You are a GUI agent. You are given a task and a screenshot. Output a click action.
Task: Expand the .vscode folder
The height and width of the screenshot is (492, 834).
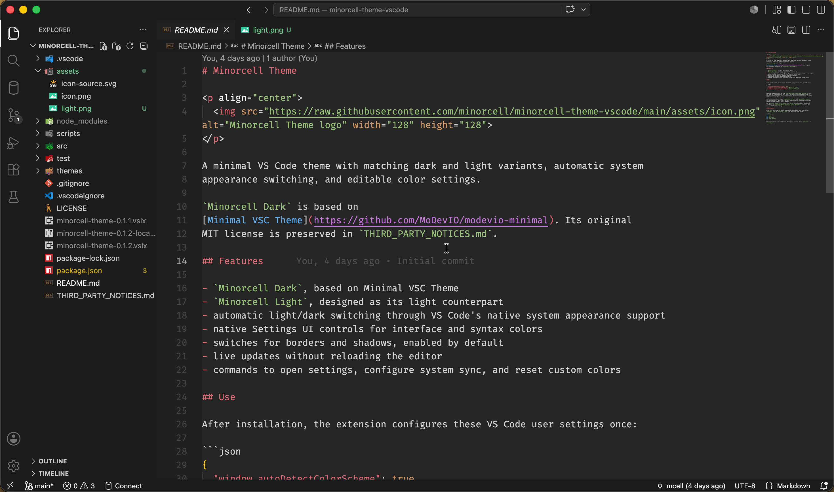tap(38, 59)
